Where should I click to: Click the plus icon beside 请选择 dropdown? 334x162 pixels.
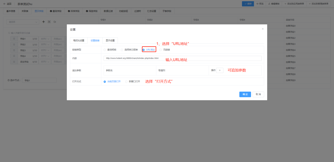click(44, 22)
